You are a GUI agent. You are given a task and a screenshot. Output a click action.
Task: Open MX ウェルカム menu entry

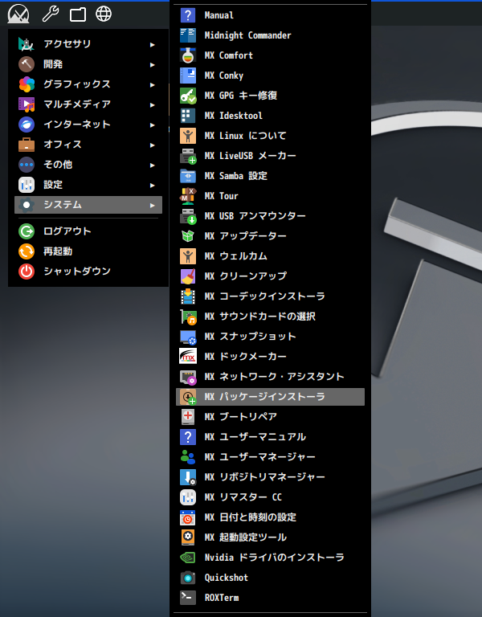coord(270,256)
